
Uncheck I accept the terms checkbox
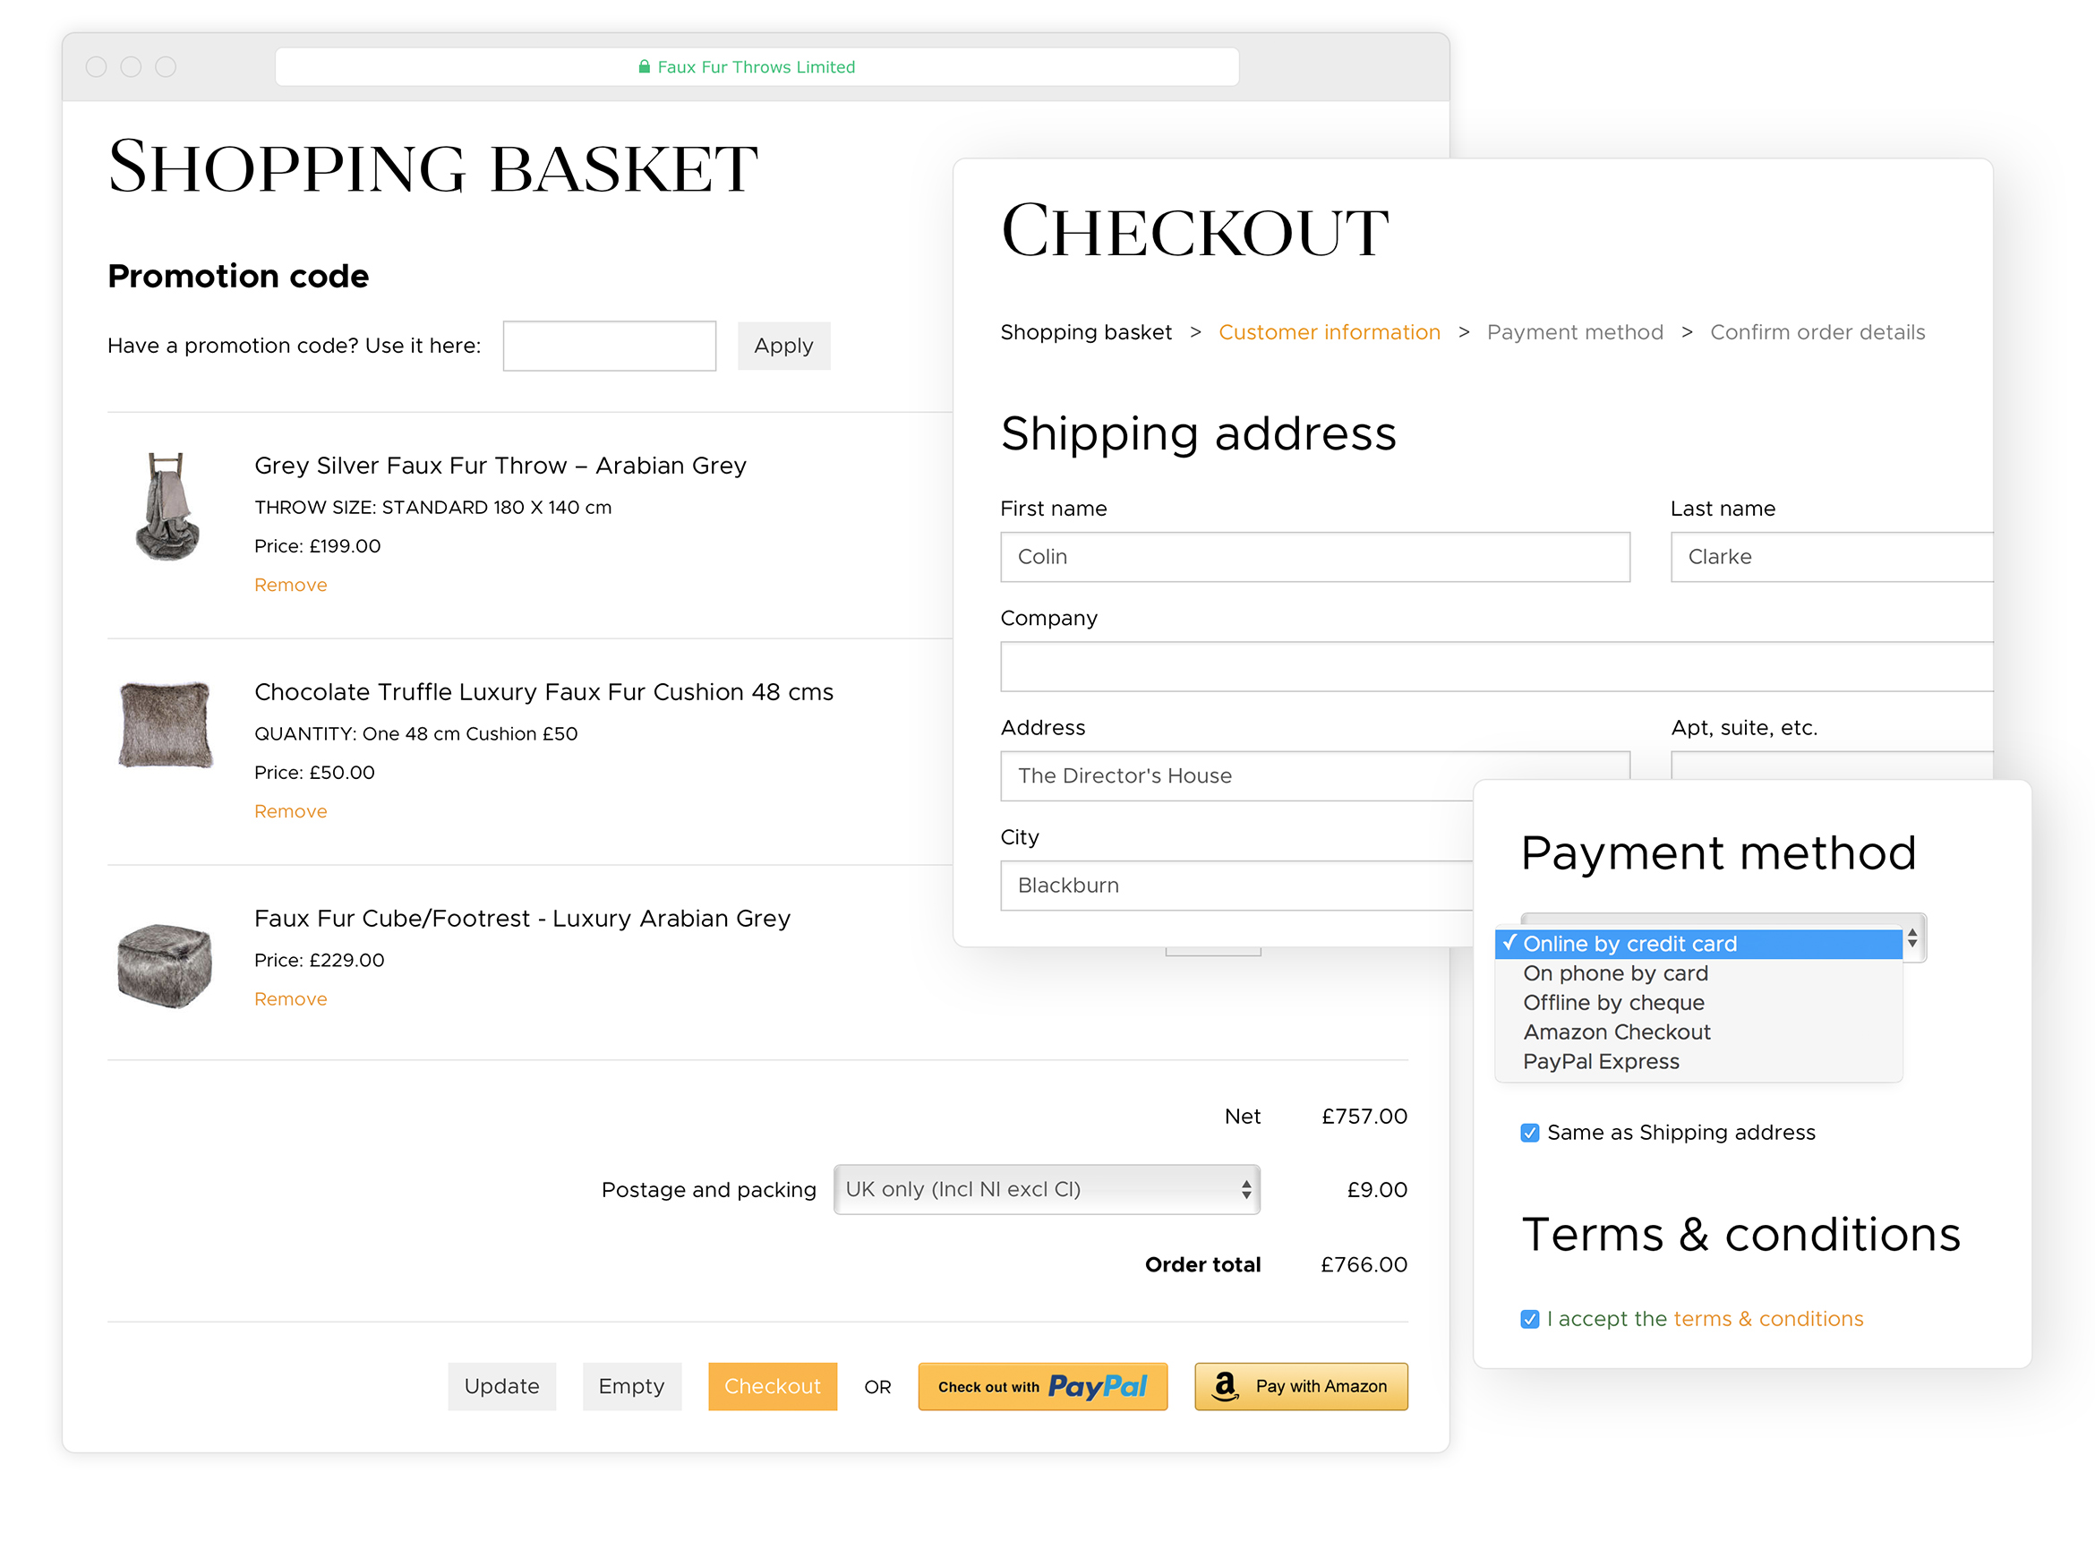pyautogui.click(x=1529, y=1318)
